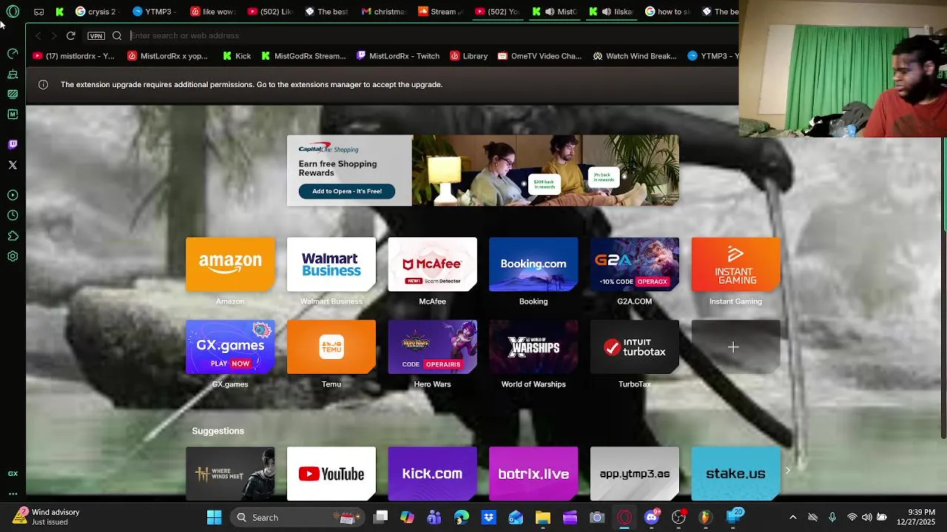Expand the system tray hidden icons chevron
947x532 pixels.
pos(793,517)
